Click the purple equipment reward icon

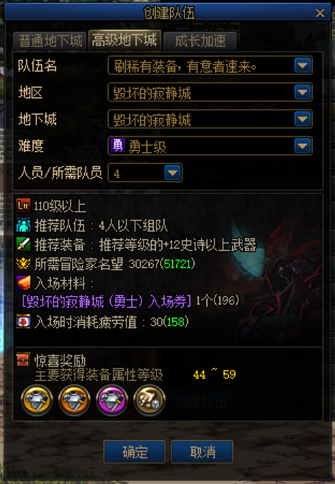tap(112, 400)
